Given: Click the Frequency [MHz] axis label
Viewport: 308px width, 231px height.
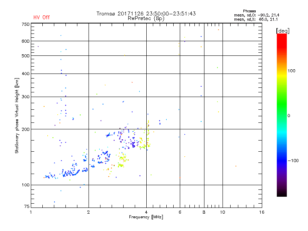Looking at the screenshot, I should [146, 218].
